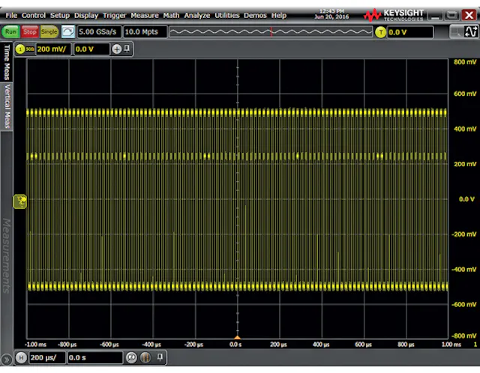Click the 12:43 PM time display
The image size is (480, 373).
click(x=331, y=11)
